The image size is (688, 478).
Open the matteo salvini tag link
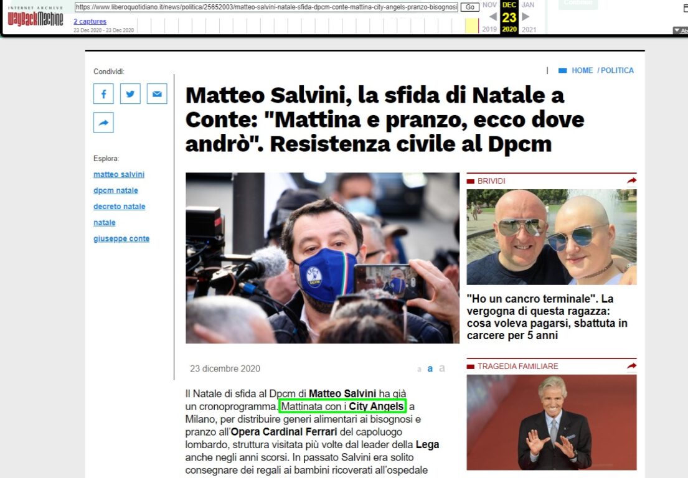click(x=119, y=174)
